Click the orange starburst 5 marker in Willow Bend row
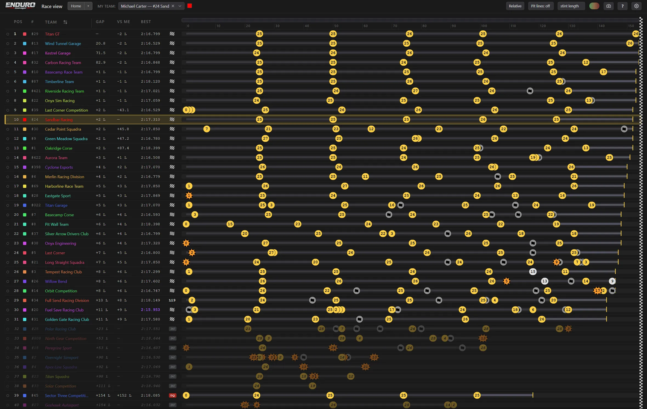Viewport: 647px width, 409px height. coord(506,281)
